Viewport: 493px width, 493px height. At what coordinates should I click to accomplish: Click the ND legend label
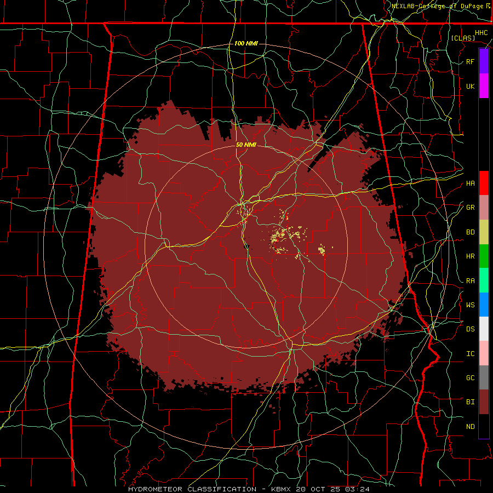click(x=470, y=427)
